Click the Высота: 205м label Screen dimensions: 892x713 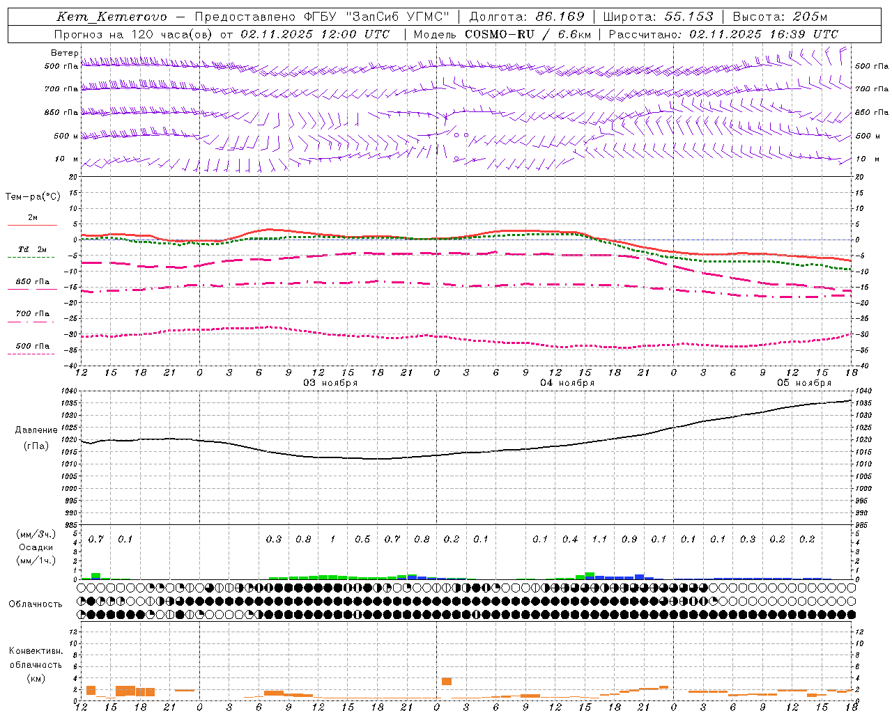(780, 17)
